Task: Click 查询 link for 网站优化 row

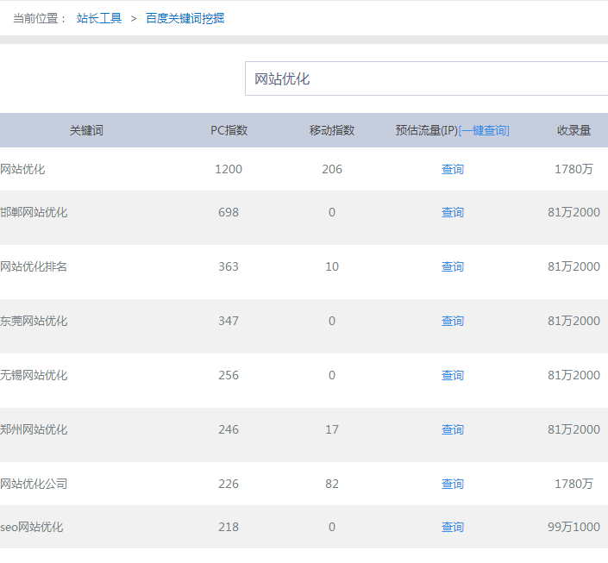Action: (453, 170)
